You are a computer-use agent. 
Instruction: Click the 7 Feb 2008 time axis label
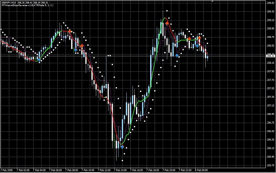(x=7, y=170)
